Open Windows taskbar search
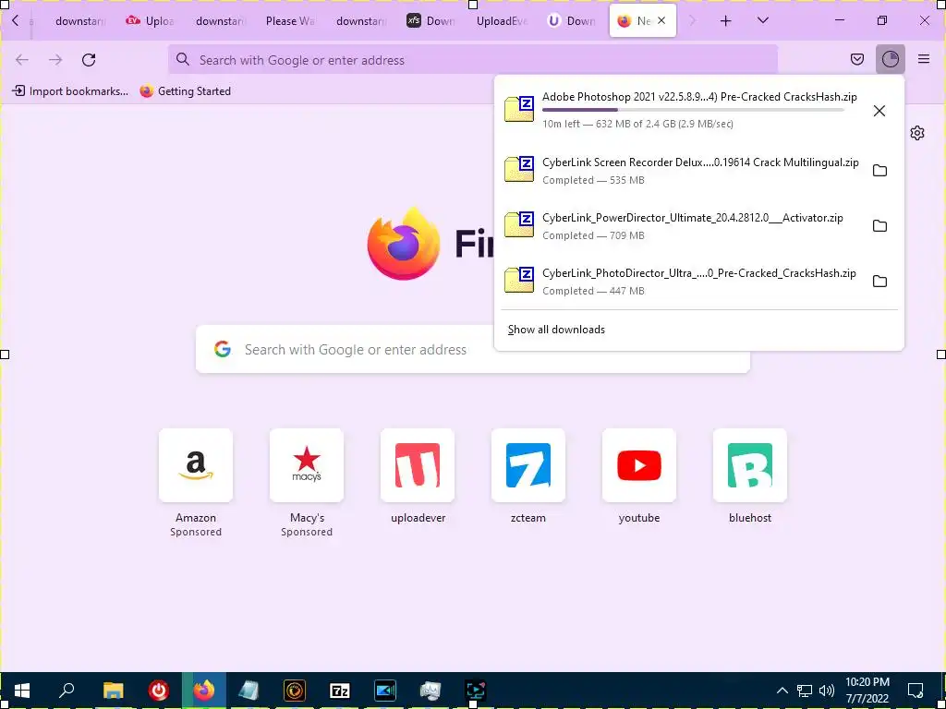The image size is (946, 709). (67, 691)
